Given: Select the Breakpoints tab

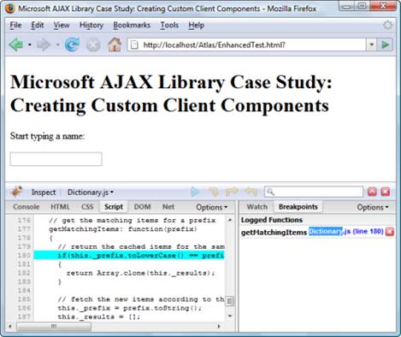Looking at the screenshot, I should 298,207.
